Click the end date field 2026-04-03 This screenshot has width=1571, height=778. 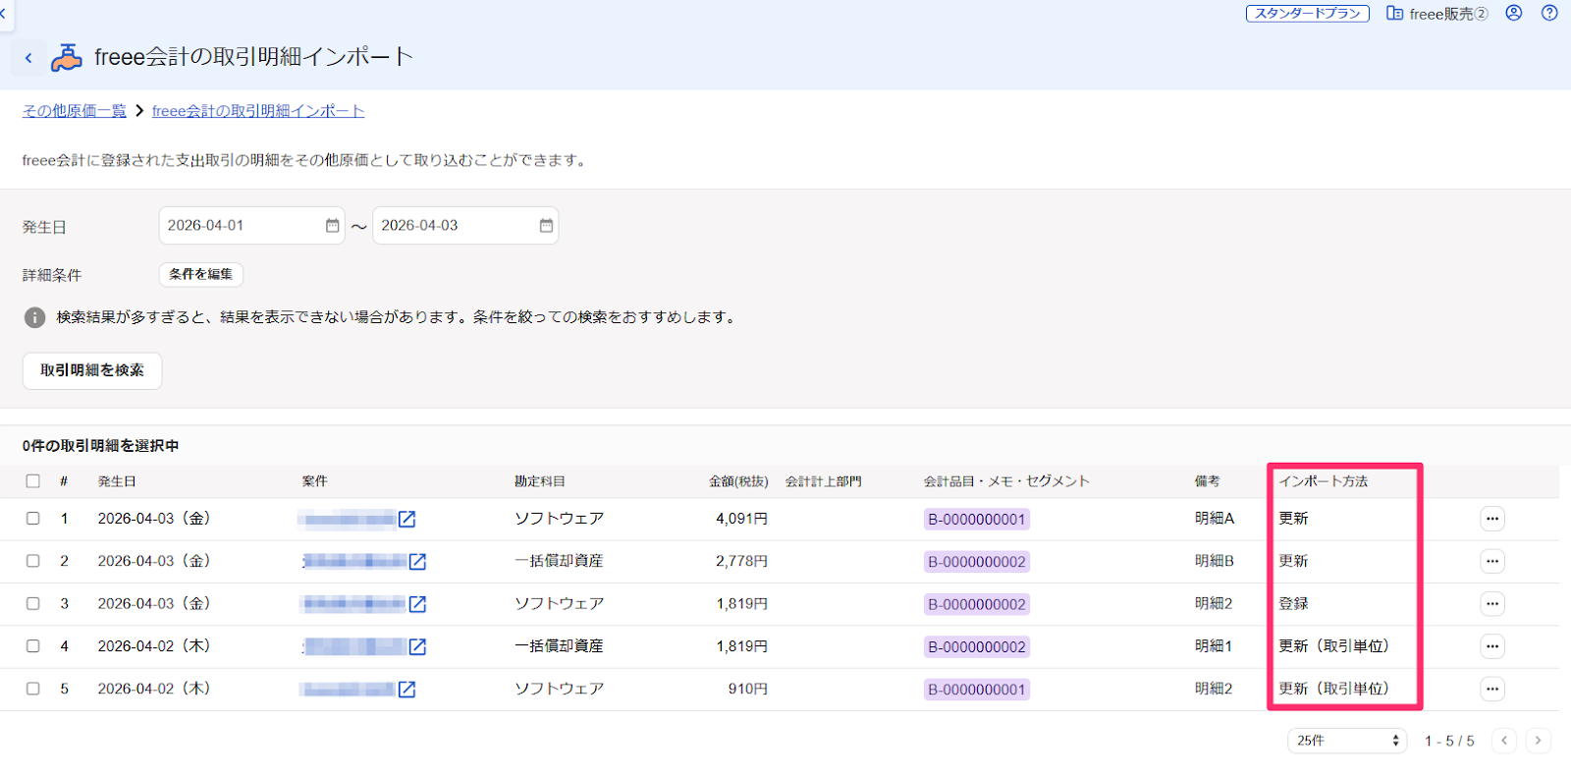click(x=465, y=226)
